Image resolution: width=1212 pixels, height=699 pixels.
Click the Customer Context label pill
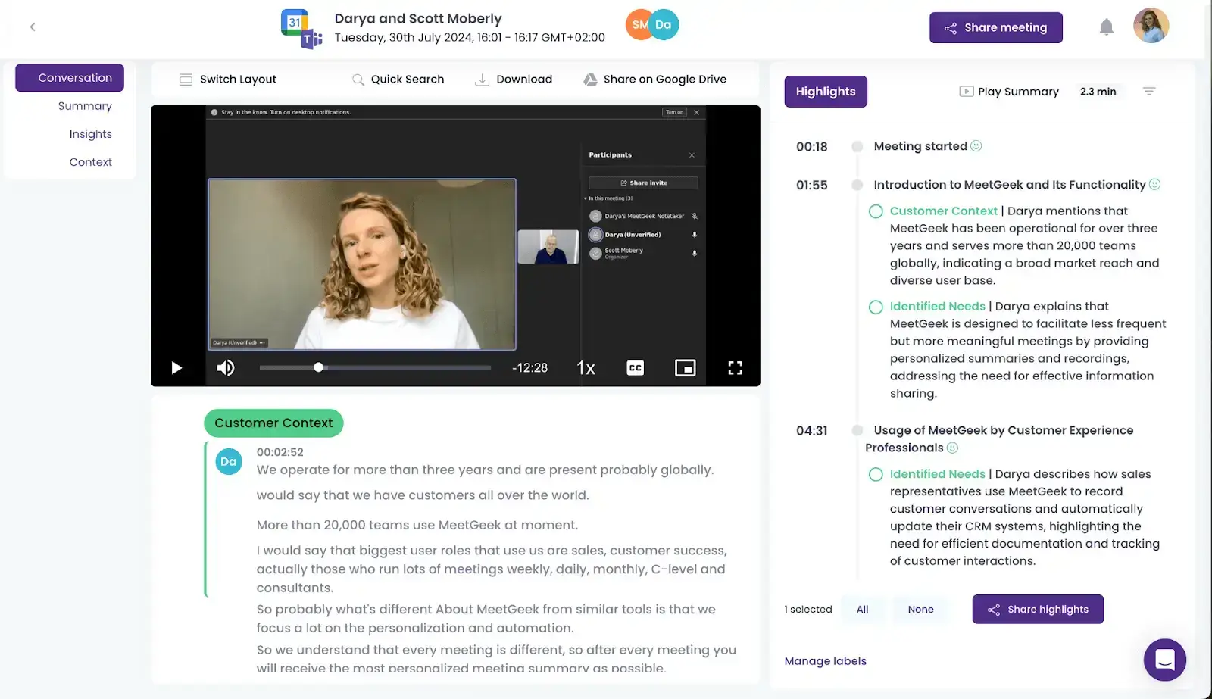(x=273, y=423)
